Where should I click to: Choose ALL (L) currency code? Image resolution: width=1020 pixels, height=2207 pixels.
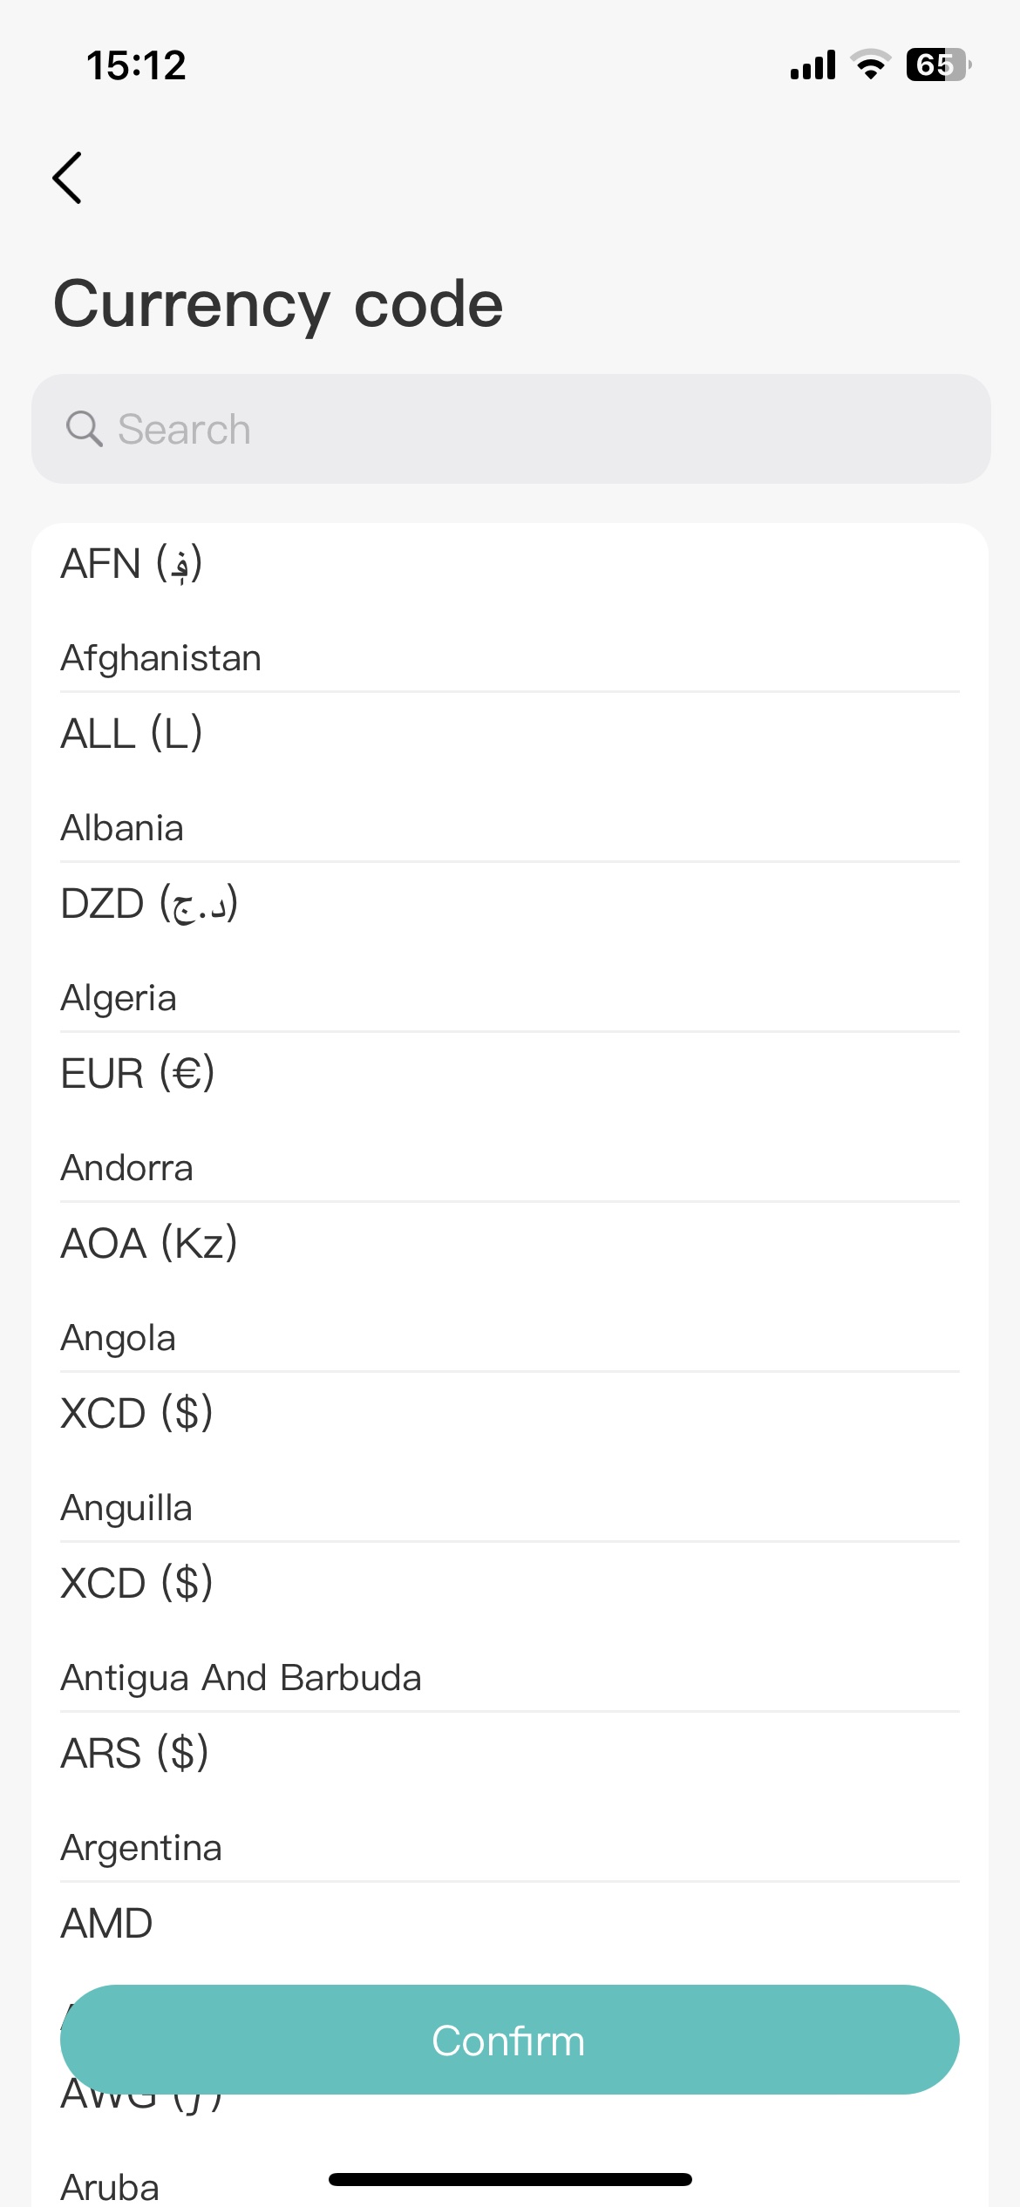(x=132, y=733)
